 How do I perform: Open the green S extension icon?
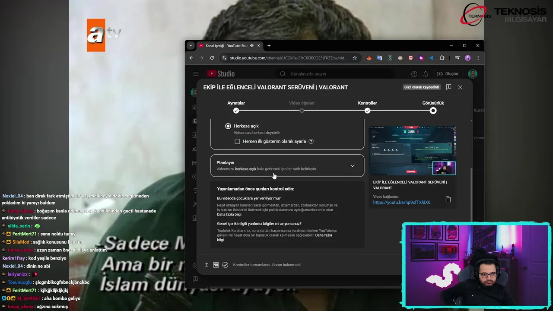(390, 58)
